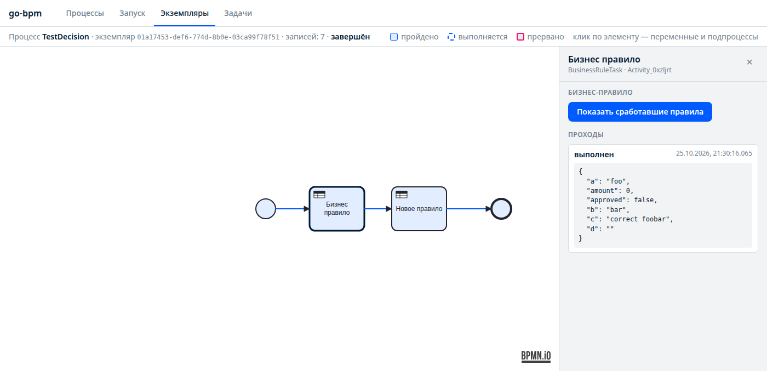The width and height of the screenshot is (767, 371).
Task: Click the flow arrow into the end event
Action: pyautogui.click(x=469, y=209)
